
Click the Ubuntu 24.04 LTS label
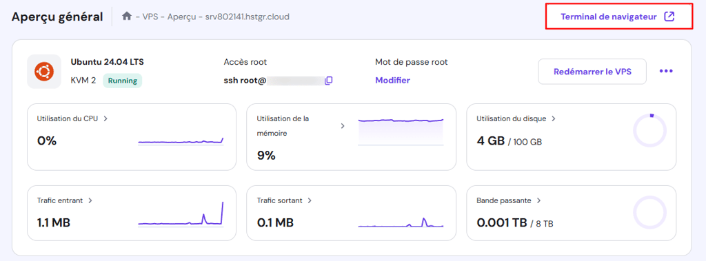[107, 62]
